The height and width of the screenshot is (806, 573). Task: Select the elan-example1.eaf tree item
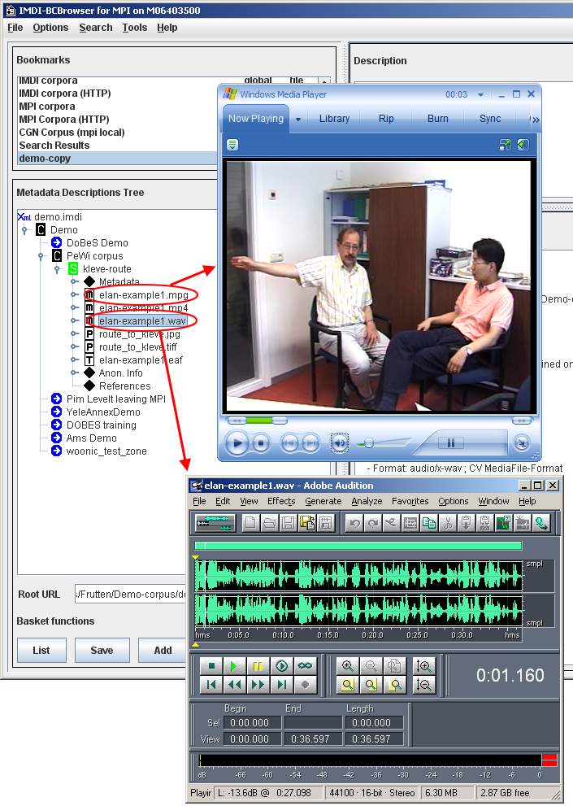tap(141, 360)
